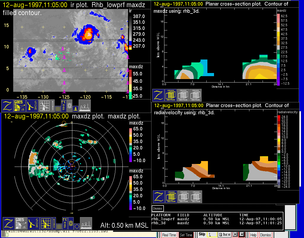Click the third cross-section cube icon under radialvelocity

(x=196, y=197)
